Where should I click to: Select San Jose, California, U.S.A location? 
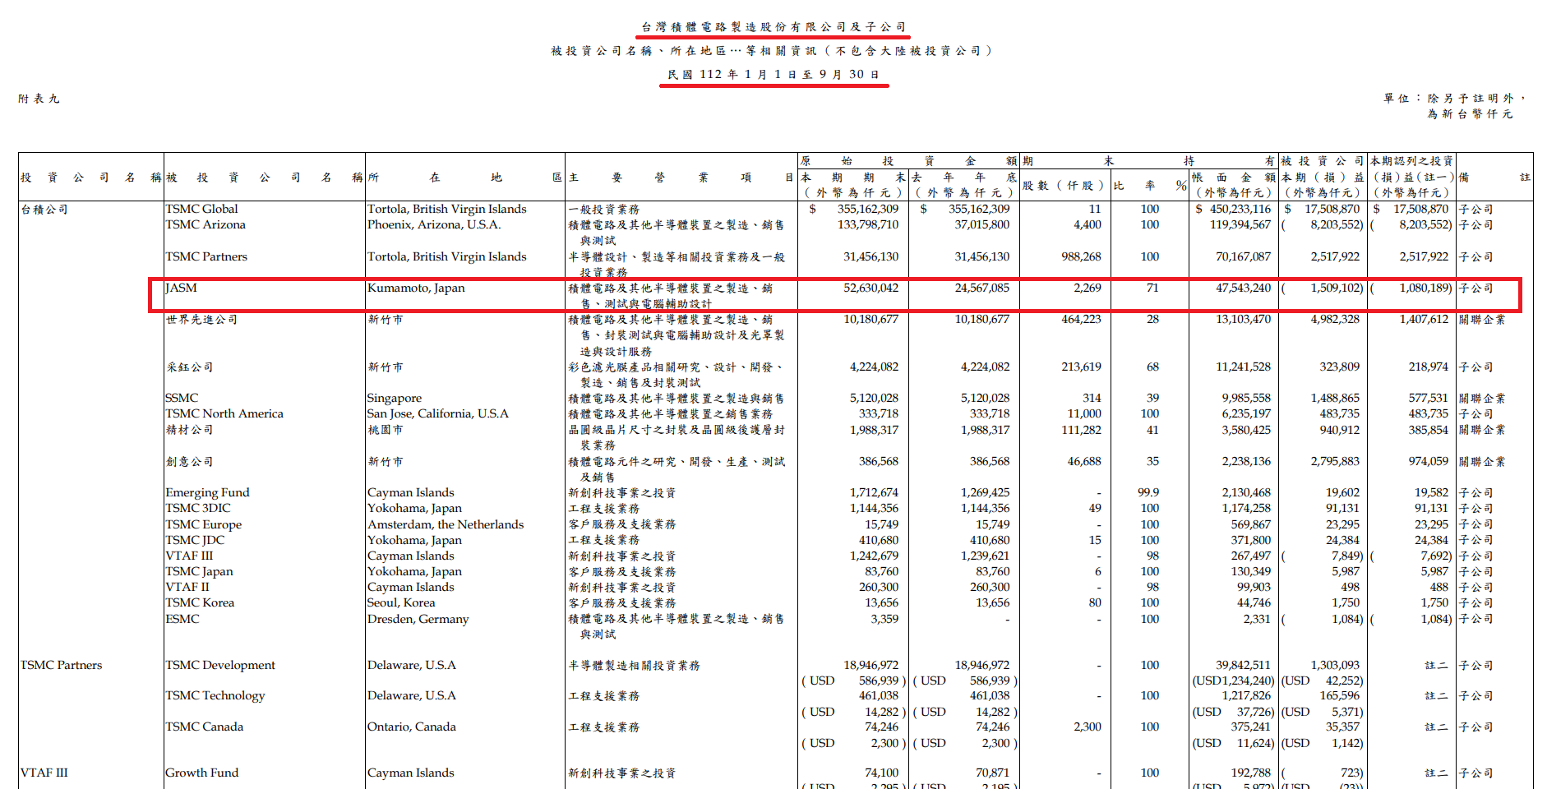coord(438,413)
